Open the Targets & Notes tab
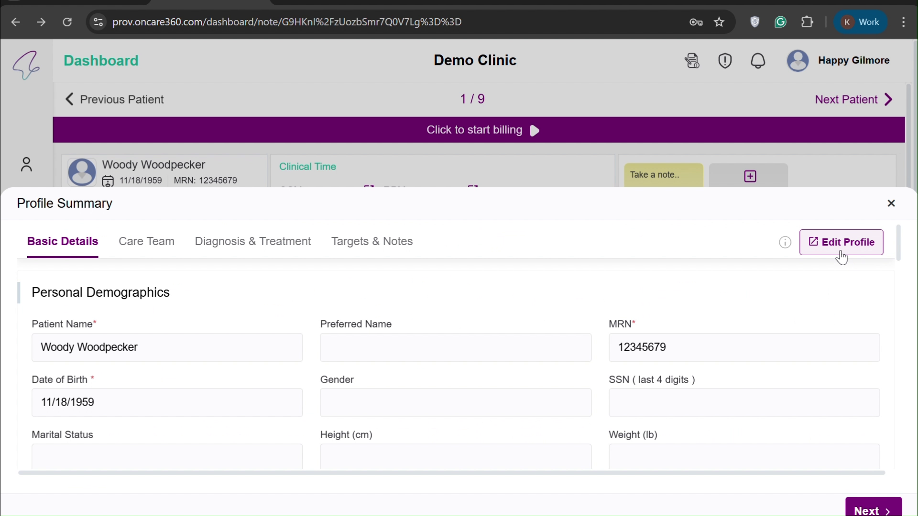This screenshot has height=516, width=918. (372, 242)
